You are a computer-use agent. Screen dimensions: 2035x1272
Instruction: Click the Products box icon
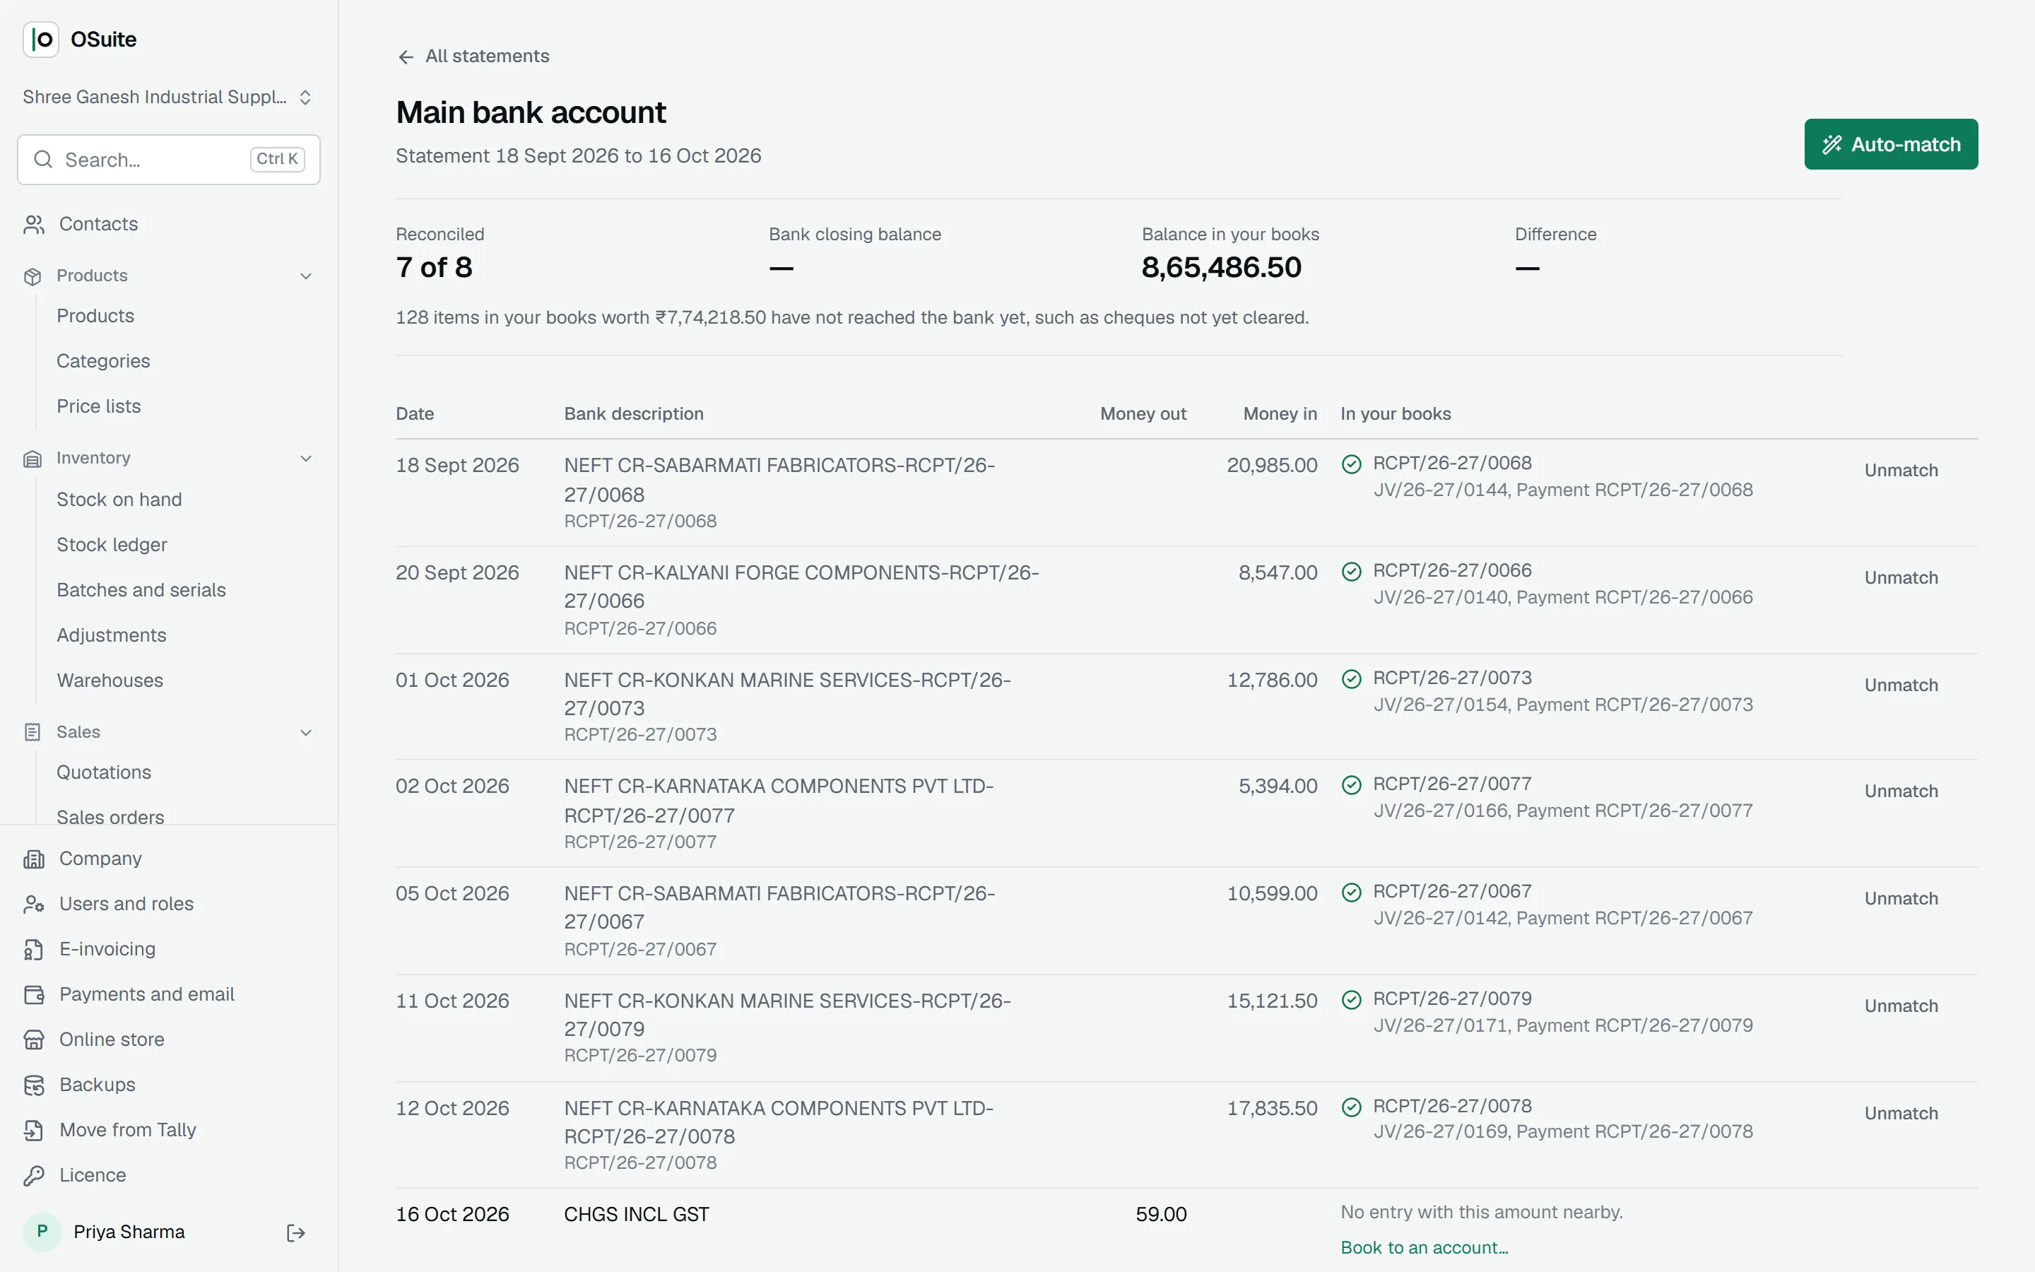click(33, 277)
